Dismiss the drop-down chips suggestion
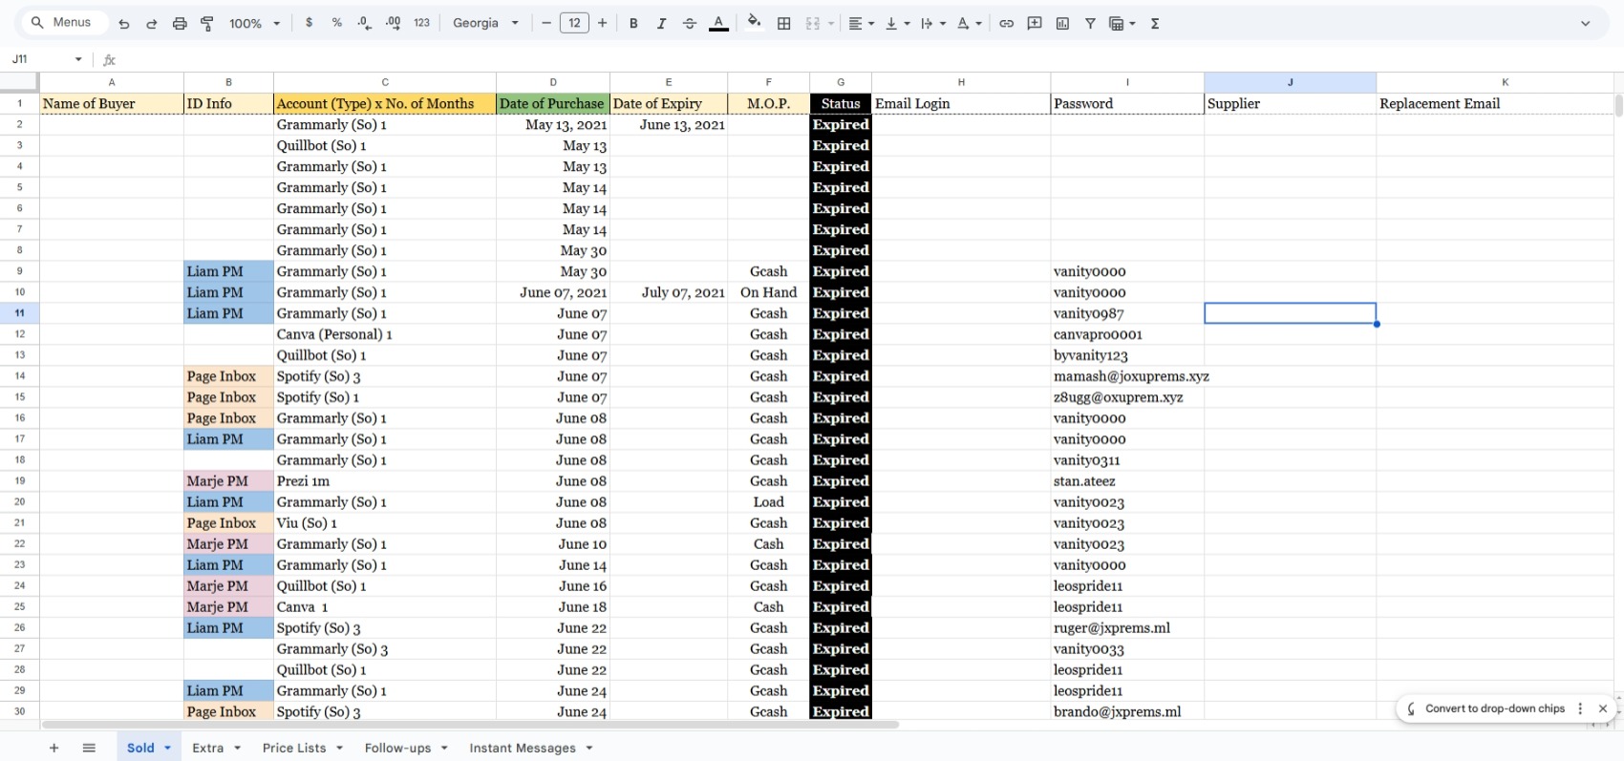Image resolution: width=1624 pixels, height=761 pixels. [x=1603, y=708]
